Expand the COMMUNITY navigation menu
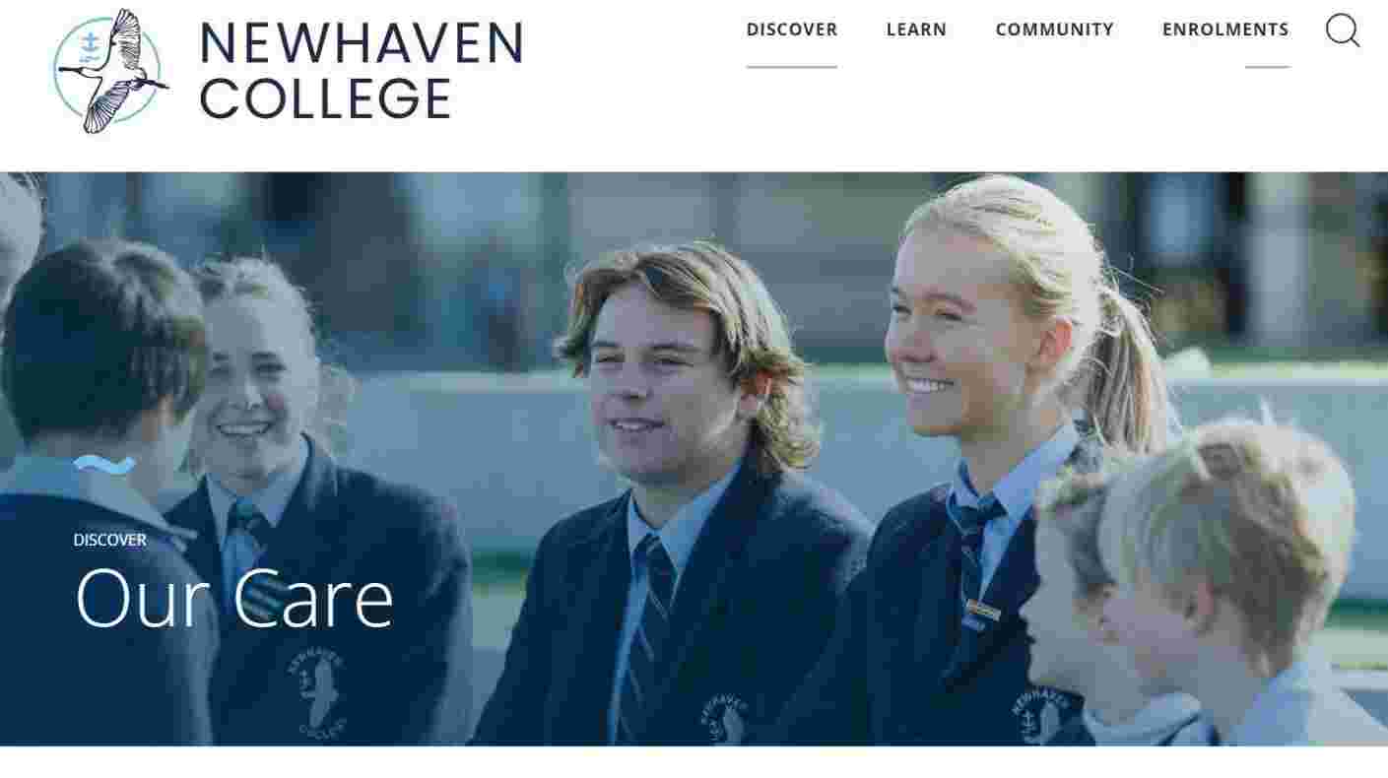Viewport: 1388px width, 778px height. [x=1054, y=30]
